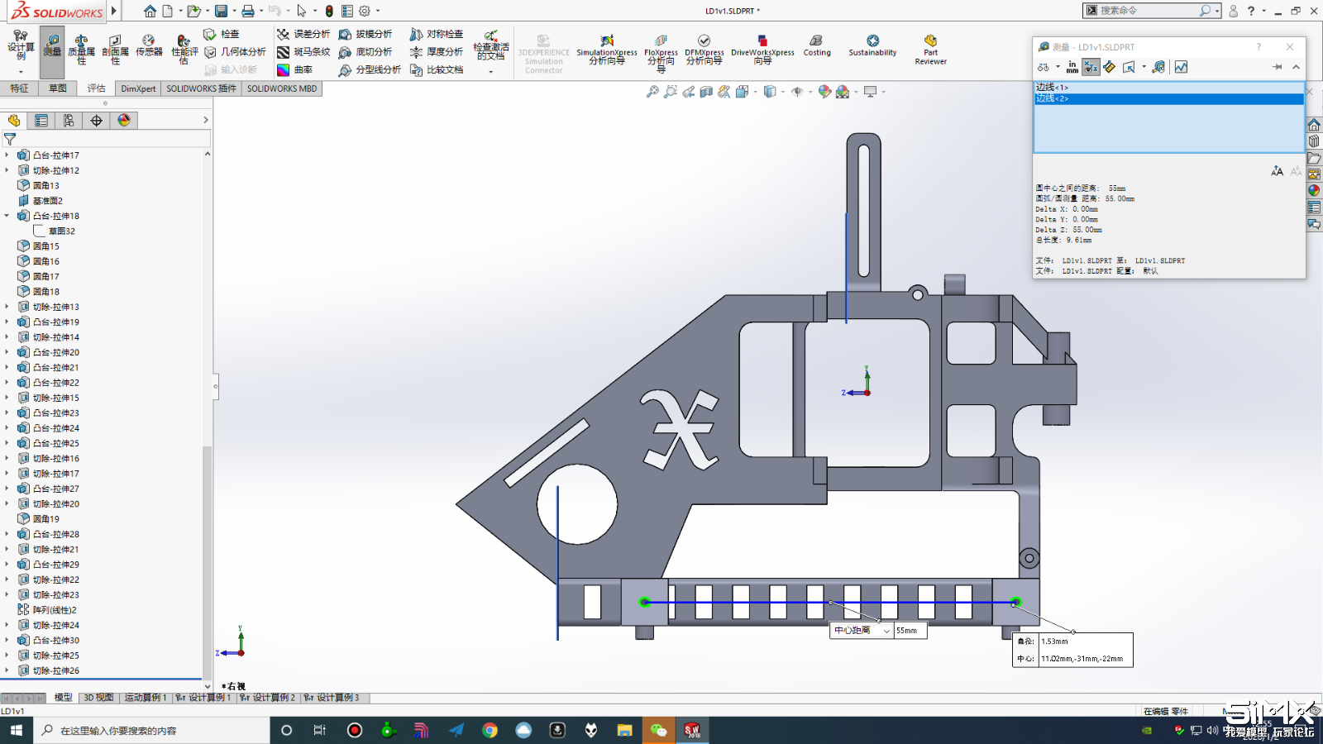Open 误差分析 deviation analysis
Screen dimensions: 1323x744
click(303, 34)
